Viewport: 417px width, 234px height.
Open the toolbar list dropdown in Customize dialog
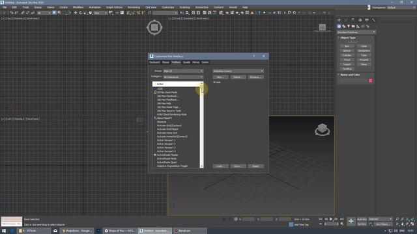tap(238, 71)
